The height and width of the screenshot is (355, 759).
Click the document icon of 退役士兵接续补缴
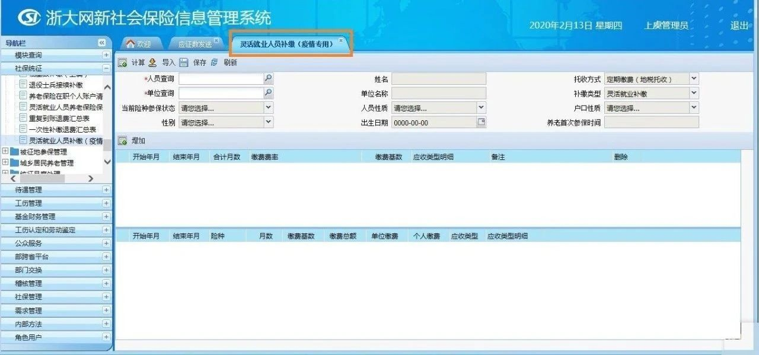(x=23, y=85)
